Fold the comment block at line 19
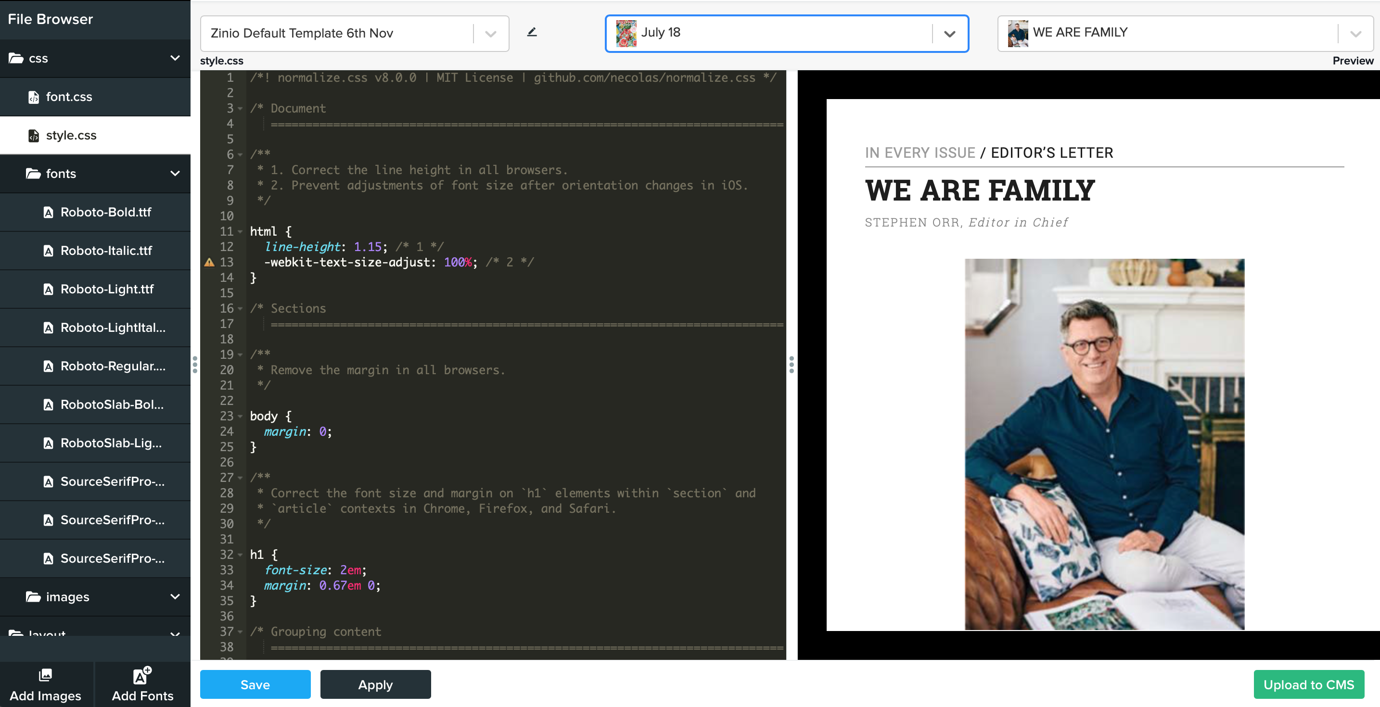This screenshot has width=1380, height=707. tap(240, 354)
